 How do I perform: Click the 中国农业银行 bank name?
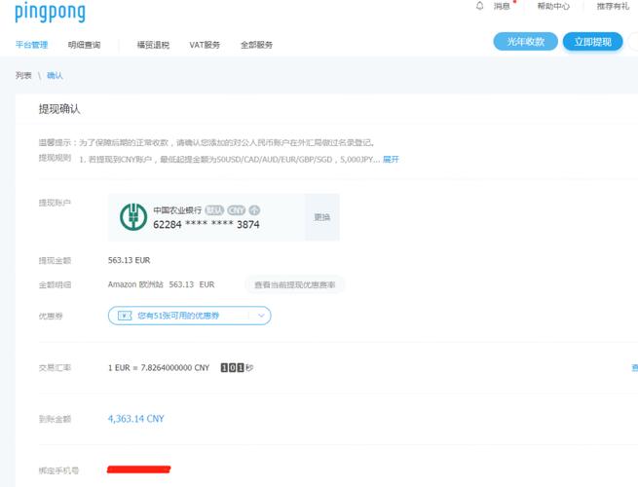tap(177, 210)
